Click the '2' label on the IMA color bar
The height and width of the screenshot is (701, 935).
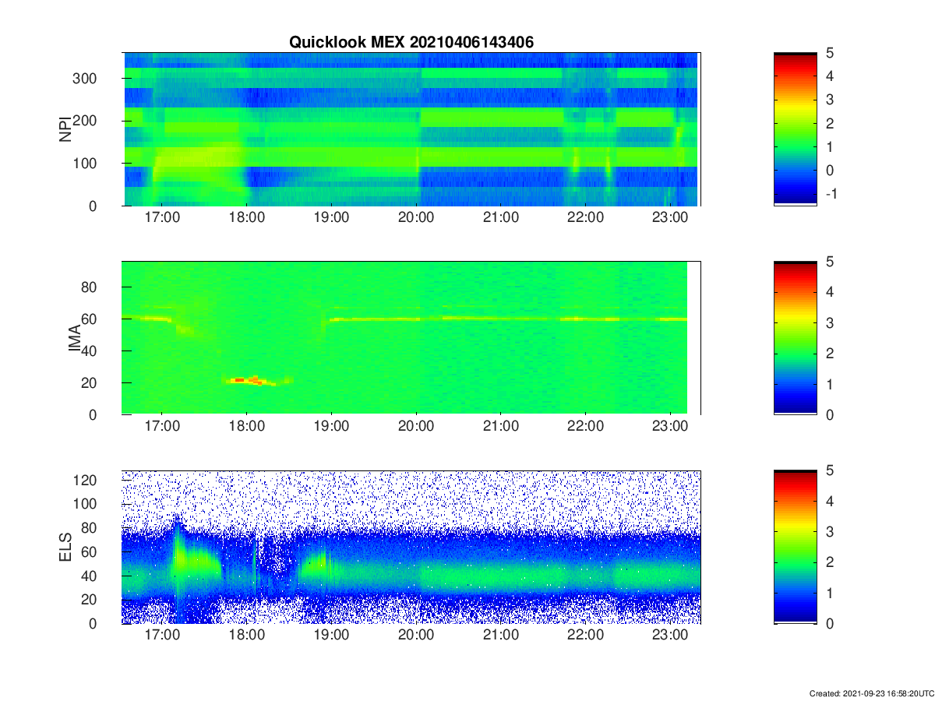[x=831, y=354]
